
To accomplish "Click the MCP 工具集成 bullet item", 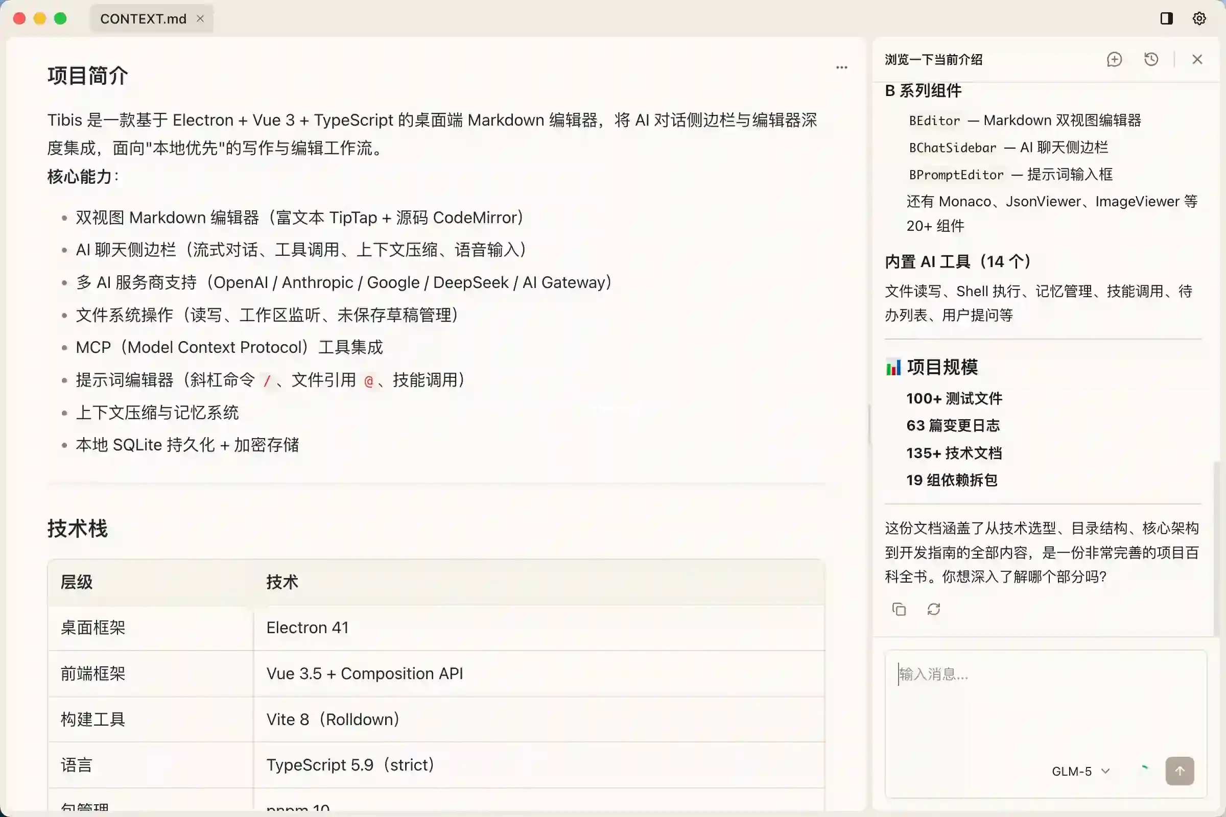I will point(229,348).
